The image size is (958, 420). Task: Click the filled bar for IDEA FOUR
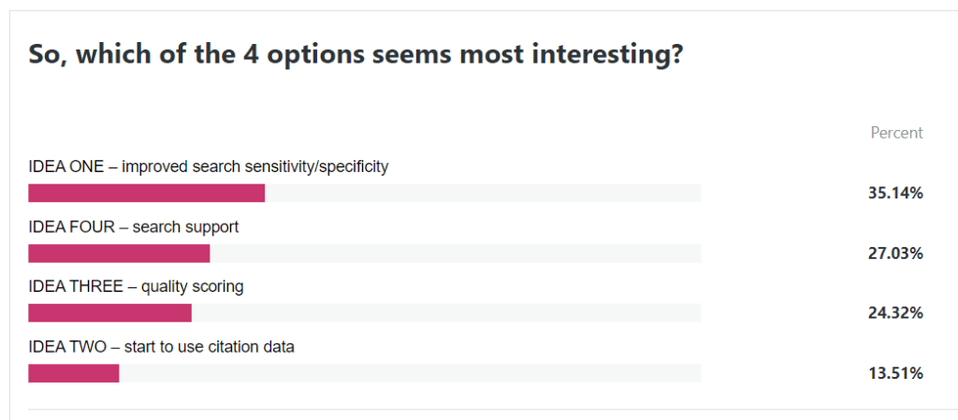[x=119, y=253]
